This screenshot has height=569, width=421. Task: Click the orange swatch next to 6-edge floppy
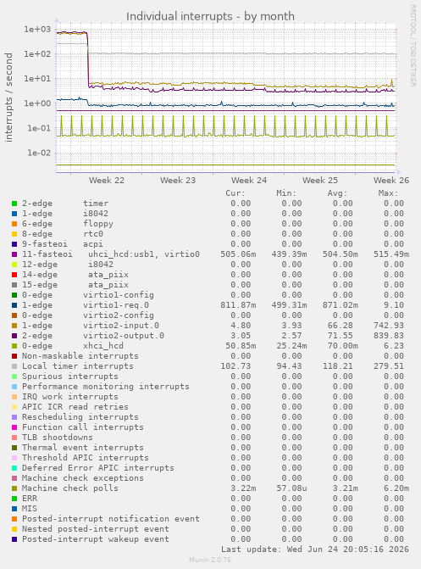14,224
